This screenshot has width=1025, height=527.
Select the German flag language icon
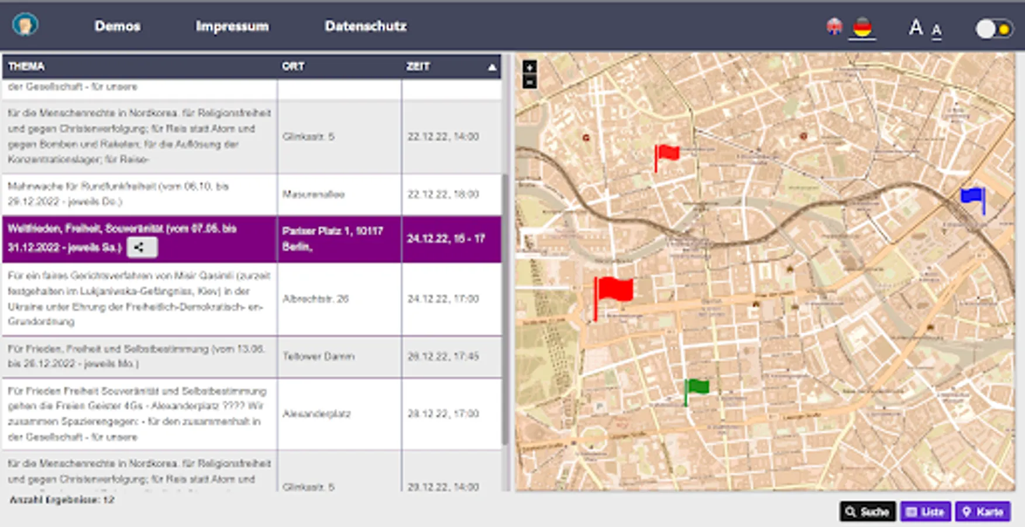[862, 27]
